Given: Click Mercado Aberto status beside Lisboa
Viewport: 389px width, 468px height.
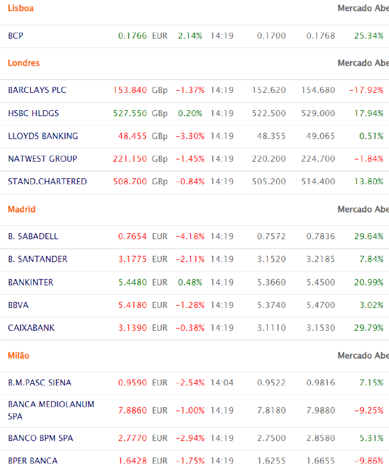Looking at the screenshot, I should point(363,8).
